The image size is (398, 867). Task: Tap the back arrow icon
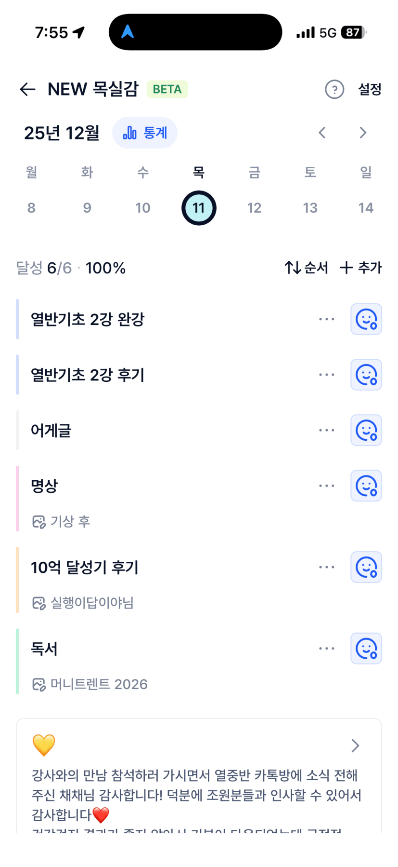point(28,89)
